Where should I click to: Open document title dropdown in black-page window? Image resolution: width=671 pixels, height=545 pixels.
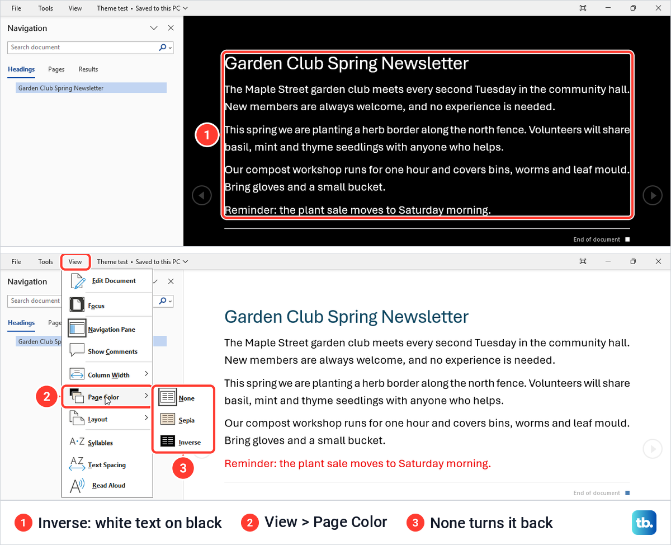186,8
